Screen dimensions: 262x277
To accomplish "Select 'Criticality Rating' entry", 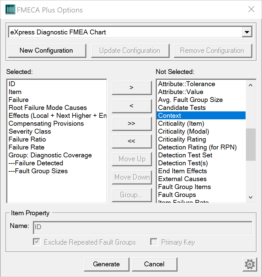I will tap(201, 139).
